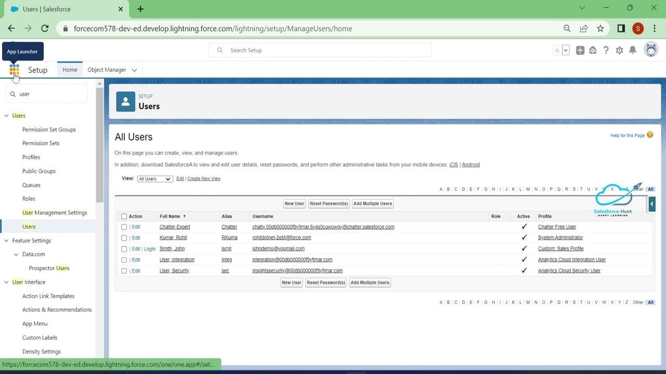Click the site lock icon in address bar
666x374 pixels.
click(x=65, y=29)
